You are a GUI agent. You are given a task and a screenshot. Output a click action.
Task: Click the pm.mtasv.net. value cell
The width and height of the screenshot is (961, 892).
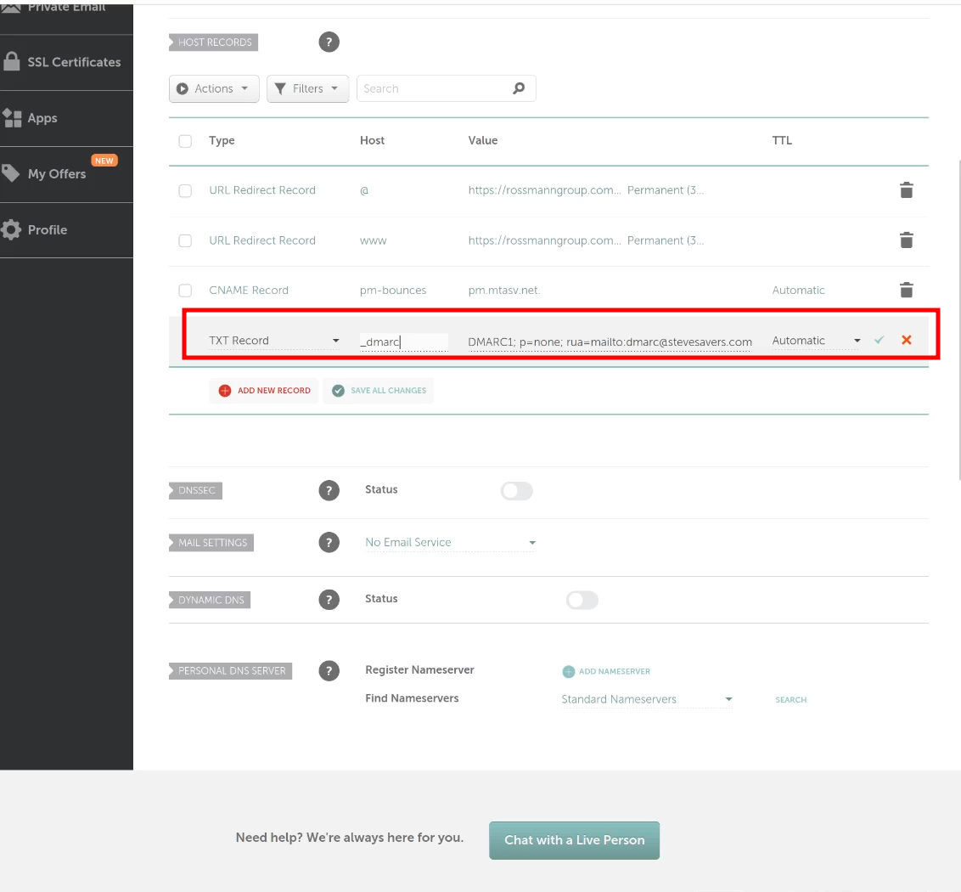point(503,291)
